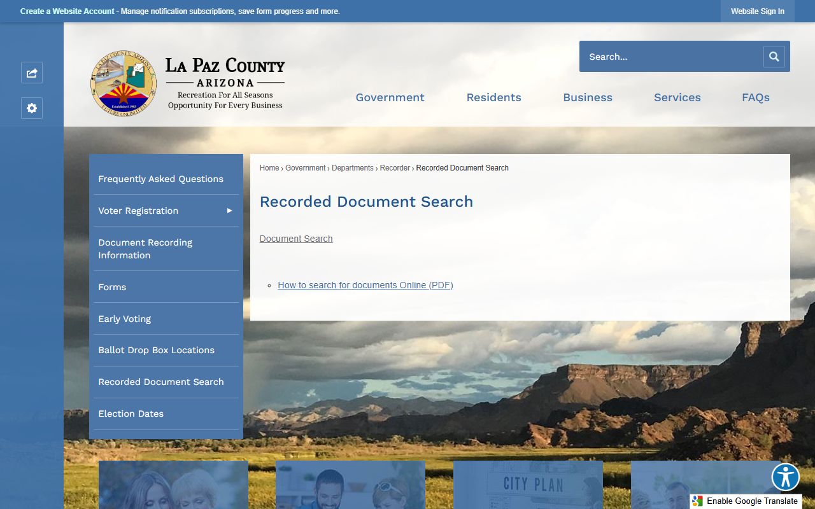Open the man with sunglasses-woman thumbnail card
Image resolution: width=815 pixels, height=509 pixels.
350,485
